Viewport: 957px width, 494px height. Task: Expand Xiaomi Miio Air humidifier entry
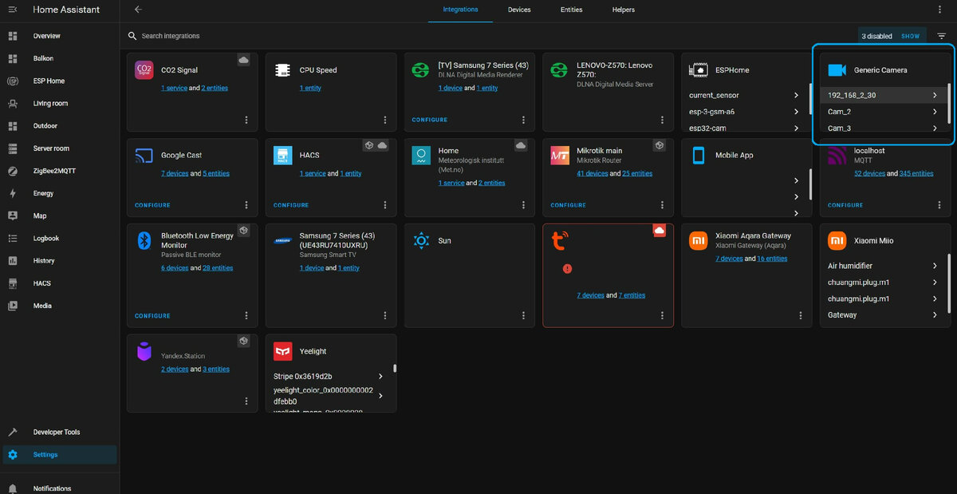[884, 266]
